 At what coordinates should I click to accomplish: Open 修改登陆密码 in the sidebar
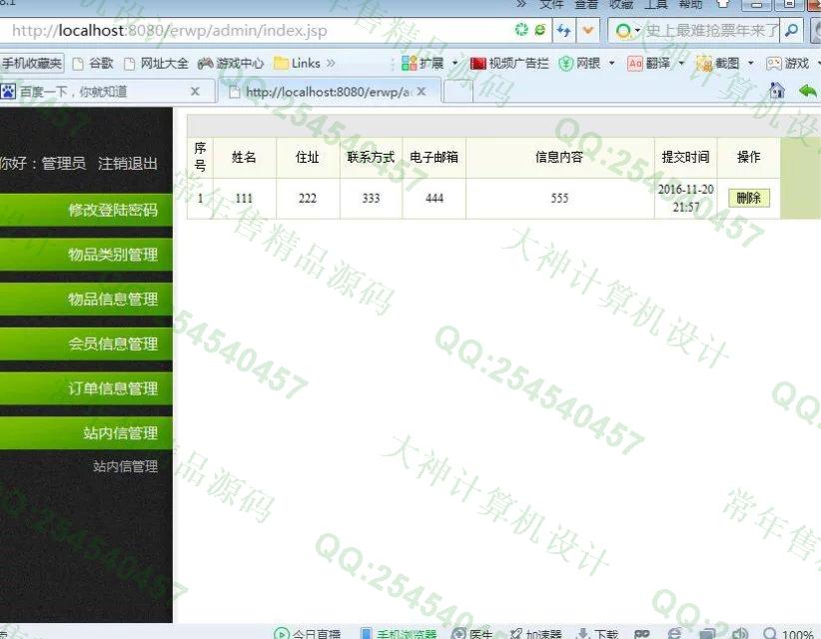click(86, 210)
